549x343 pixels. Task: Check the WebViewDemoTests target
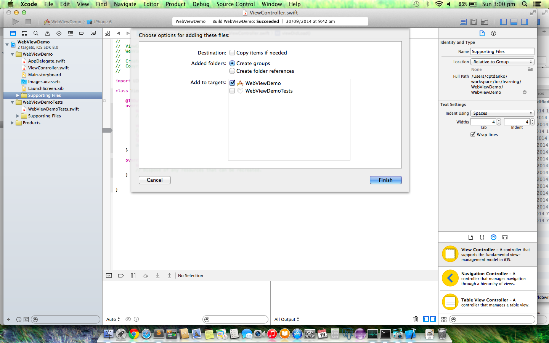tap(232, 91)
